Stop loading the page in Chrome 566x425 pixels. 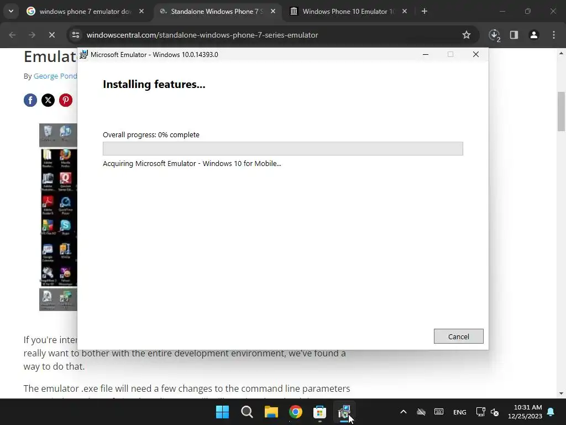coord(52,35)
